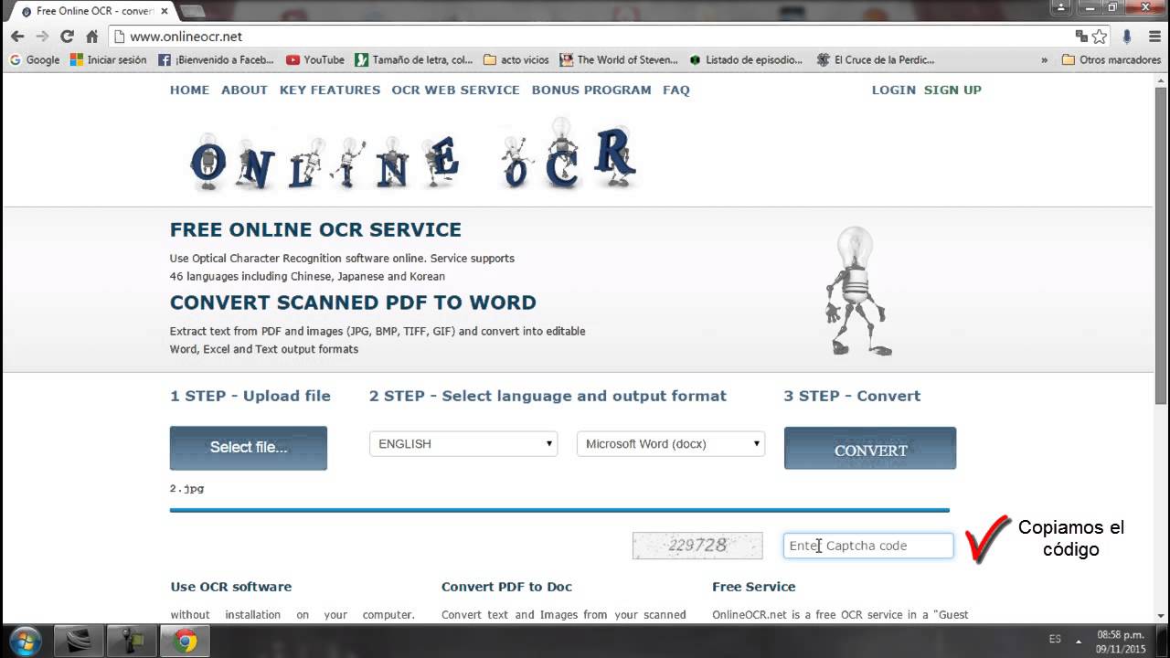Click the uploaded file name 2.jpg
The image size is (1170, 658).
[186, 489]
